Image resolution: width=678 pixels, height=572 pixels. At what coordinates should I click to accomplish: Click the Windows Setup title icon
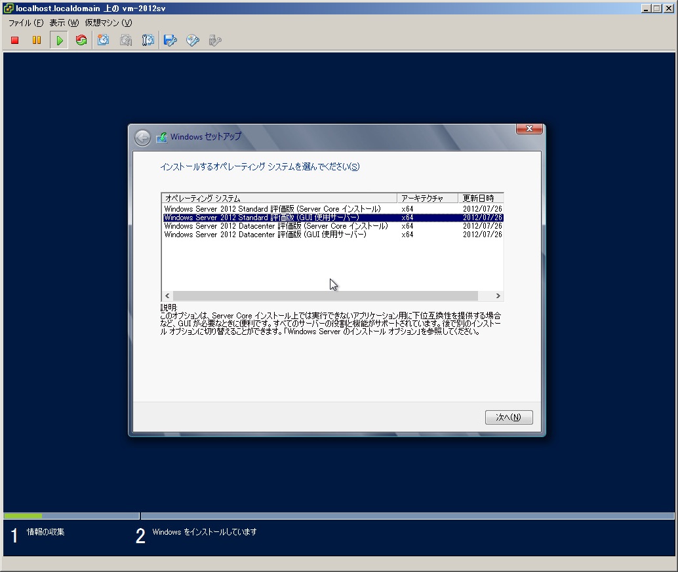(161, 138)
